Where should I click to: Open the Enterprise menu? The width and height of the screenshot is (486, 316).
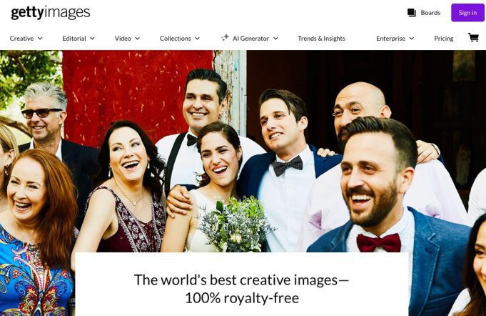390,39
